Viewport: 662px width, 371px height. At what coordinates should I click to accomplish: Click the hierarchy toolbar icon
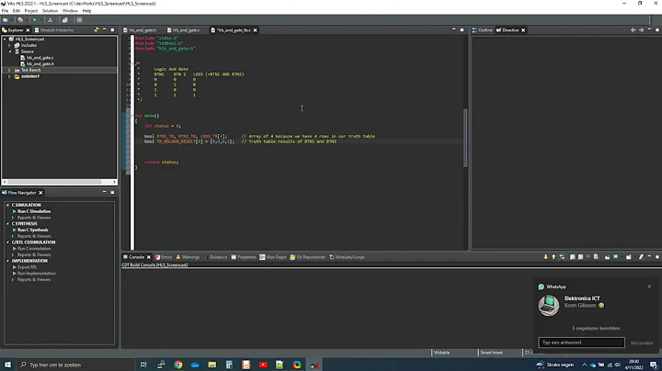pos(50,20)
